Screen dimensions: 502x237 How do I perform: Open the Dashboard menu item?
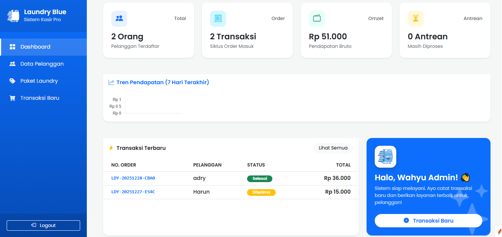[x=43, y=47]
